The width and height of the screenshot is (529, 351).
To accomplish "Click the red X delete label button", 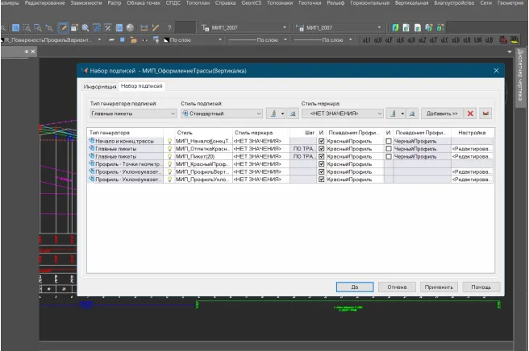I will [x=470, y=114].
